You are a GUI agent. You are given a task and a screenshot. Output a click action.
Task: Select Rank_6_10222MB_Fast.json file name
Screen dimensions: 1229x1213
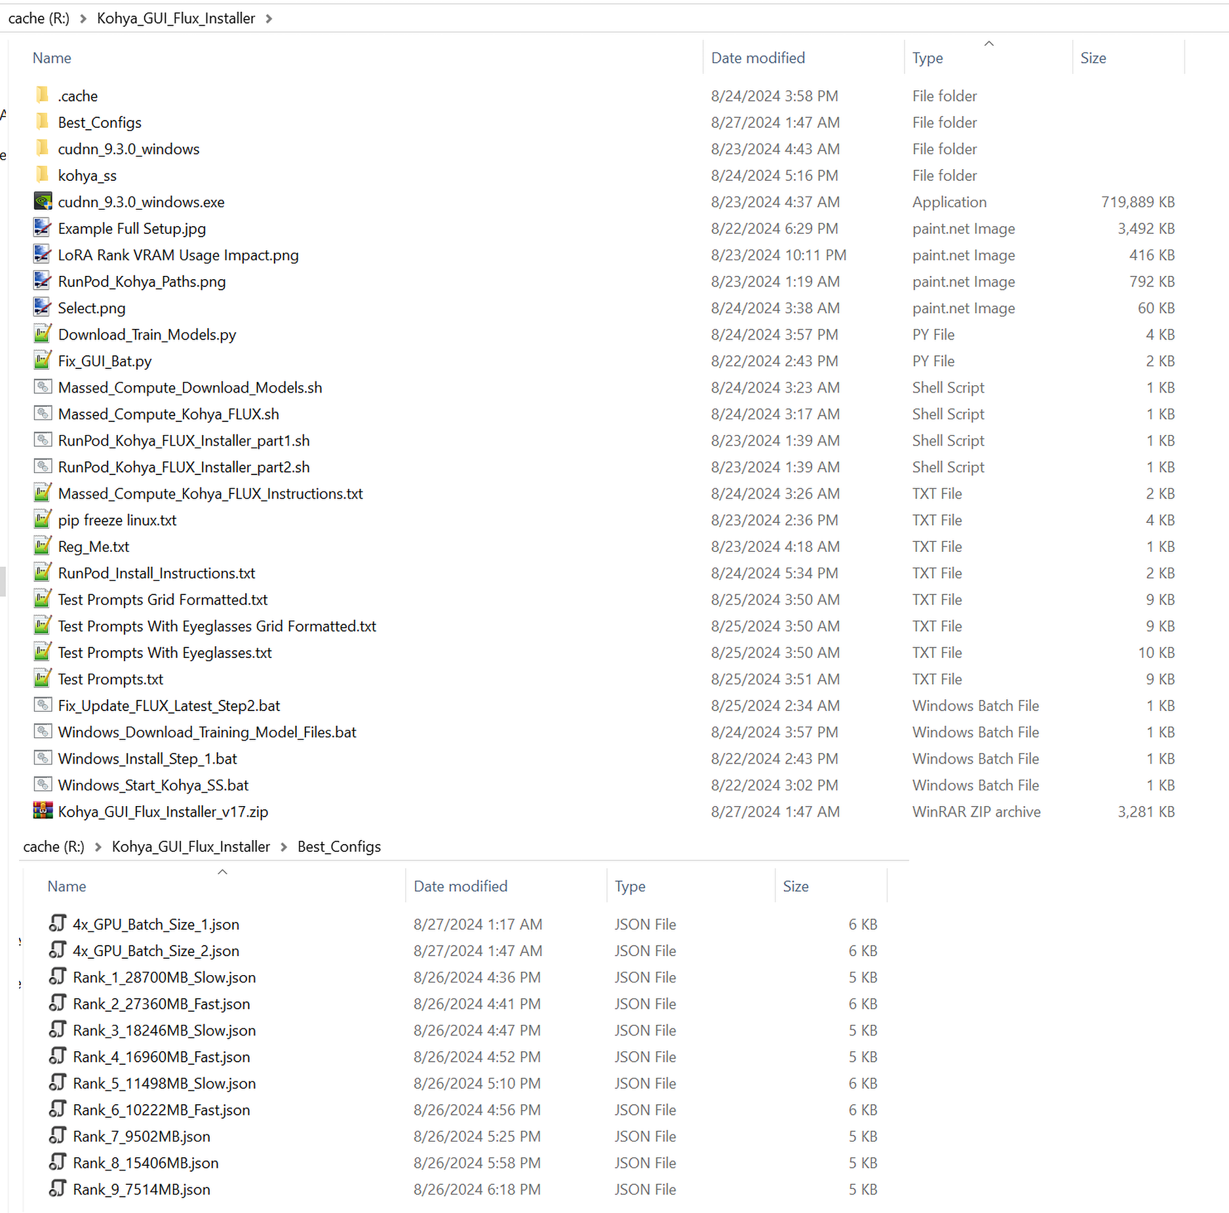[161, 1109]
